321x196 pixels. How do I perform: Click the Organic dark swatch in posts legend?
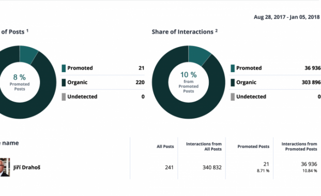[64, 83]
